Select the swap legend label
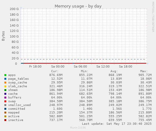 (12, 101)
